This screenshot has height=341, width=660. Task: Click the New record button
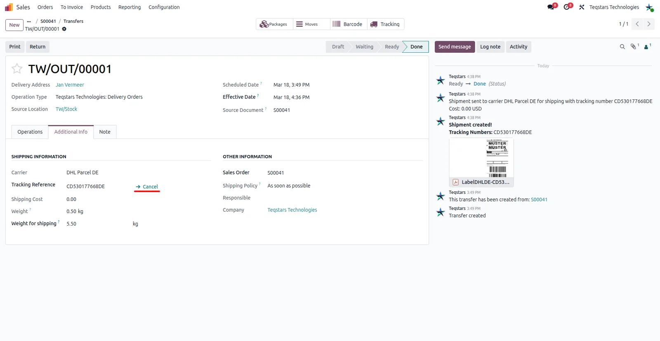click(14, 25)
